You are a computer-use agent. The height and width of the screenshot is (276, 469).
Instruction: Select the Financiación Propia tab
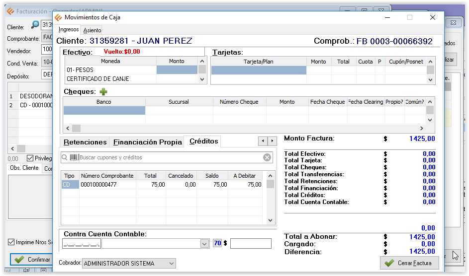click(148, 142)
